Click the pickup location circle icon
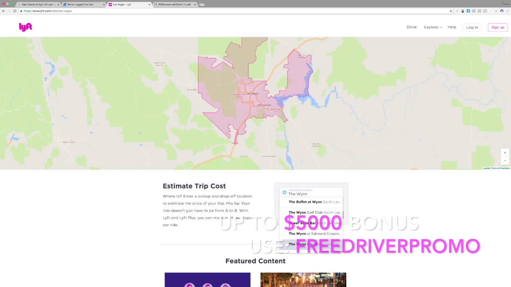The height and width of the screenshot is (287, 511). click(x=284, y=193)
